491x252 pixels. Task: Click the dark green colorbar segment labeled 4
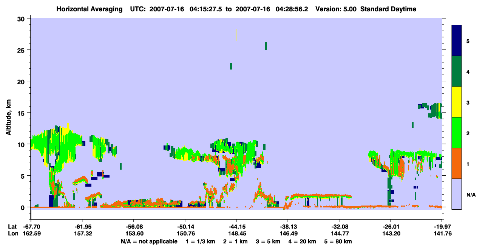pyautogui.click(x=457, y=71)
